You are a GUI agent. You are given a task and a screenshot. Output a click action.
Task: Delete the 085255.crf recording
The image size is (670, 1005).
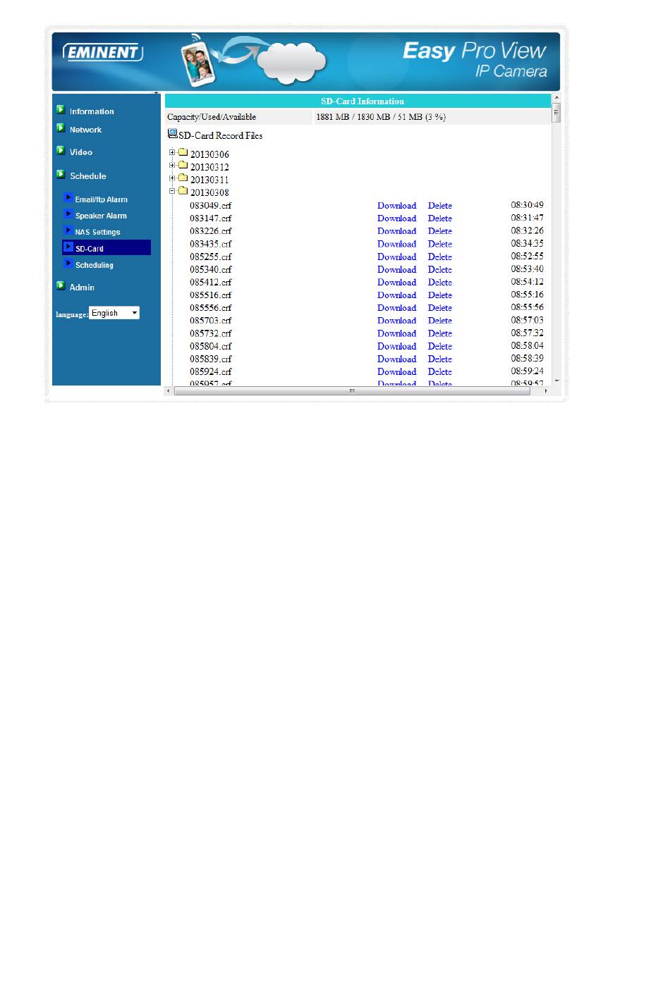click(439, 257)
